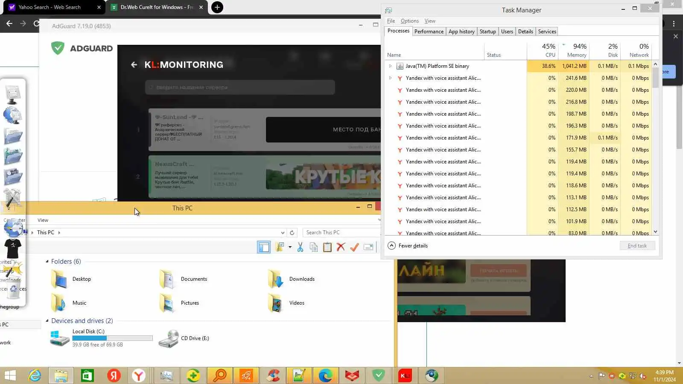Click the Local Disk (C:) usage bar
Screen dimensions: 683x384
click(x=112, y=338)
